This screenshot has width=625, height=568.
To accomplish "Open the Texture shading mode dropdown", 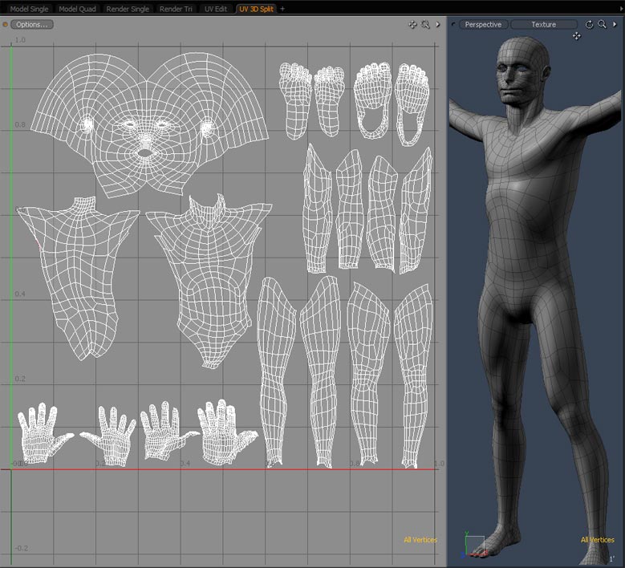I will (544, 24).
